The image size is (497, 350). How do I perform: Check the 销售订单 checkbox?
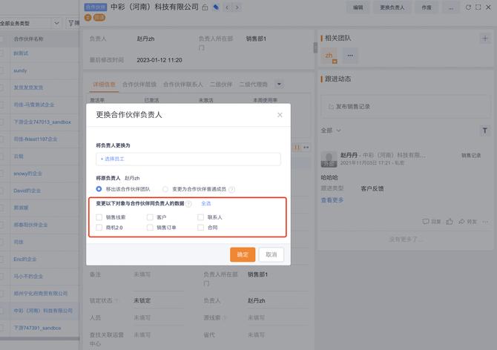(151, 228)
